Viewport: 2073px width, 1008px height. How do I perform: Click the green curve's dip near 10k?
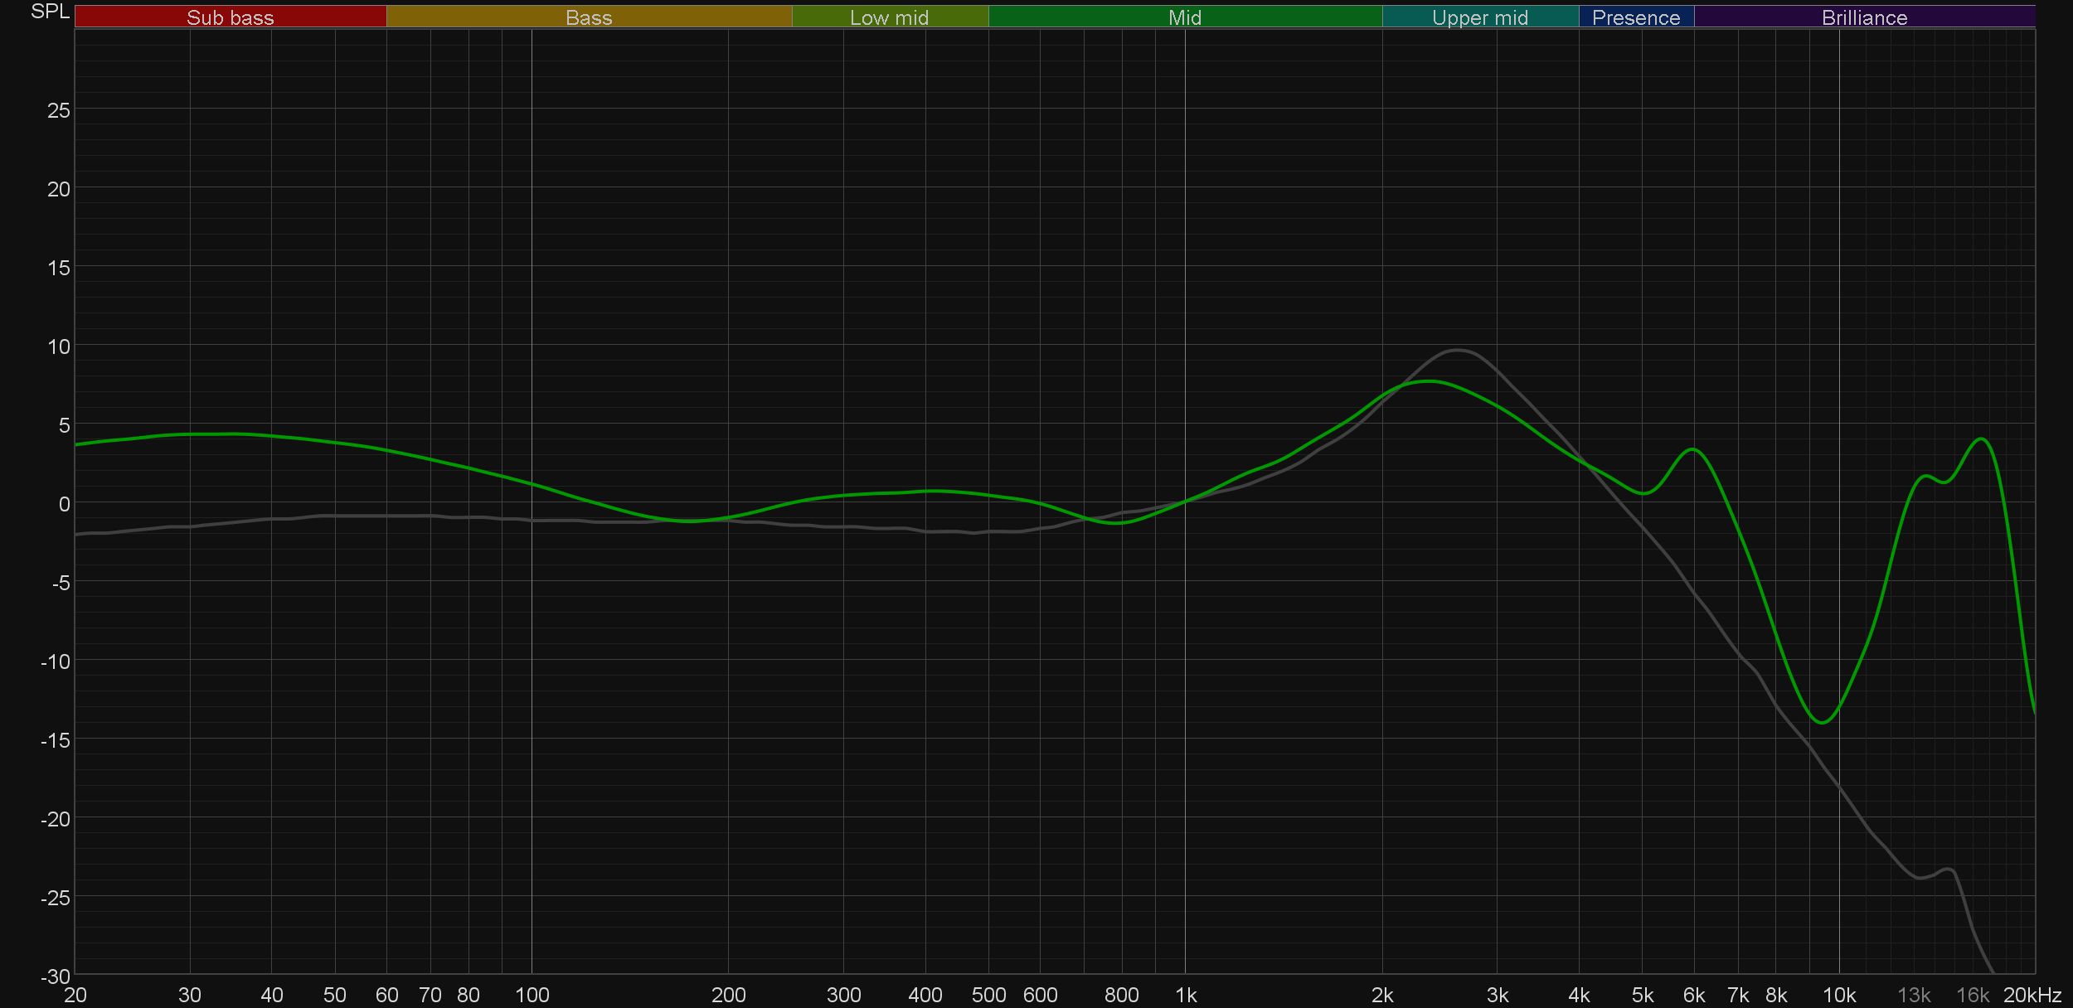click(1822, 723)
